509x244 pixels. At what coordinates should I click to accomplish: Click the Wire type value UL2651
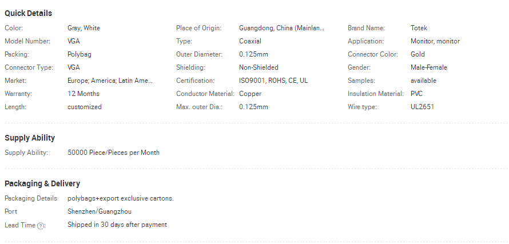(x=422, y=107)
